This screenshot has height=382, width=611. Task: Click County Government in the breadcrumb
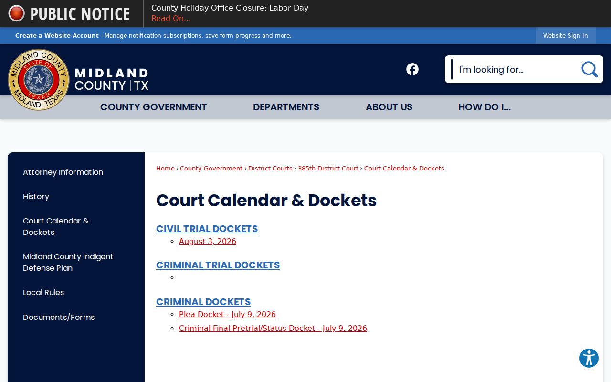(211, 168)
